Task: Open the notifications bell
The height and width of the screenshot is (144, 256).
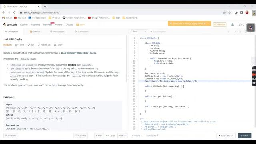Action: (232, 24)
